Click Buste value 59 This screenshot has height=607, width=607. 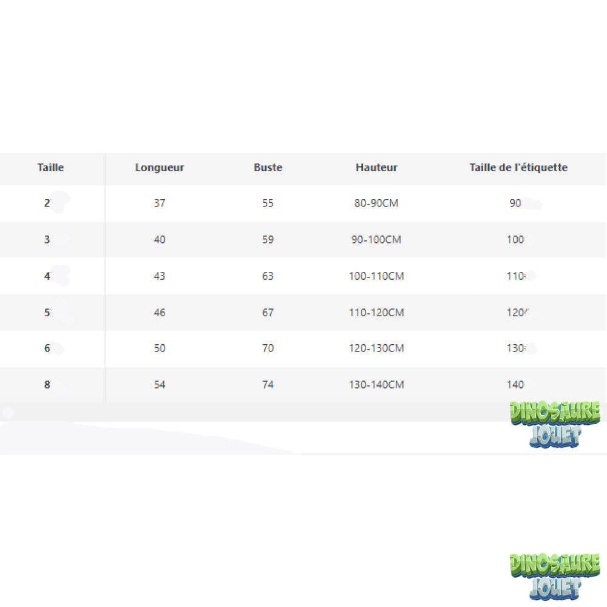[268, 240]
